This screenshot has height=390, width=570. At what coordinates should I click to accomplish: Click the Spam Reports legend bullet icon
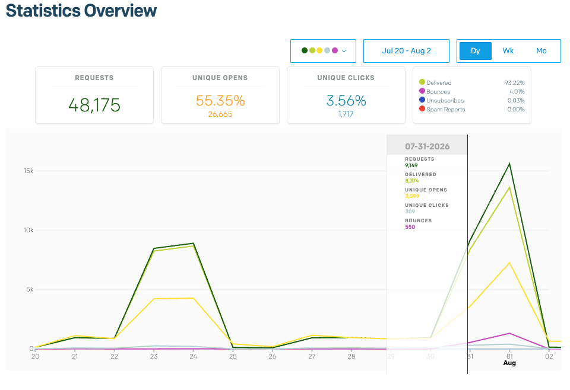(x=422, y=108)
